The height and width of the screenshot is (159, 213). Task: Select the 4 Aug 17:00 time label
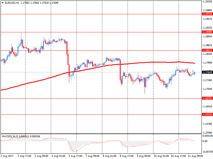(76, 156)
